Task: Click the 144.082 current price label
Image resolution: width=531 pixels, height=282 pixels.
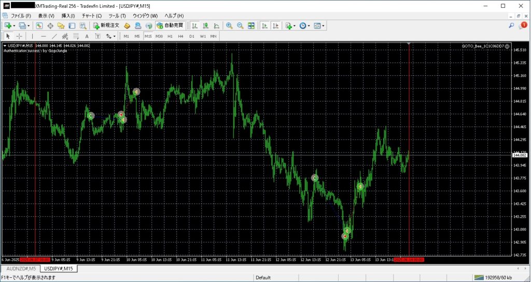Action: point(519,155)
